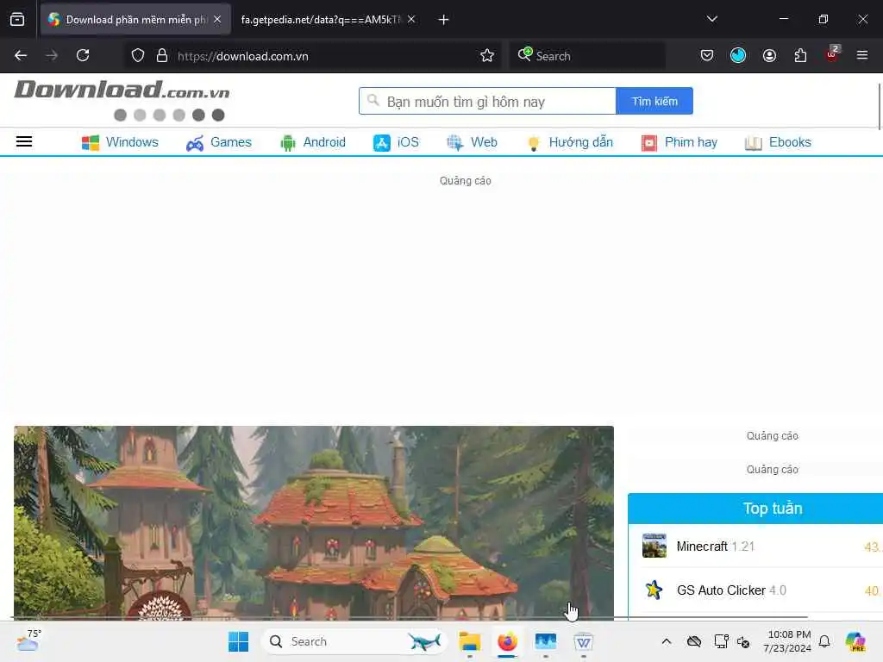883x662 pixels.
Task: Open File Explorer from the taskbar
Action: 470,641
